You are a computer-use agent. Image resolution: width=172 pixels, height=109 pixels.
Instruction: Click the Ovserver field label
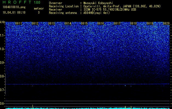[x=56, y=3]
